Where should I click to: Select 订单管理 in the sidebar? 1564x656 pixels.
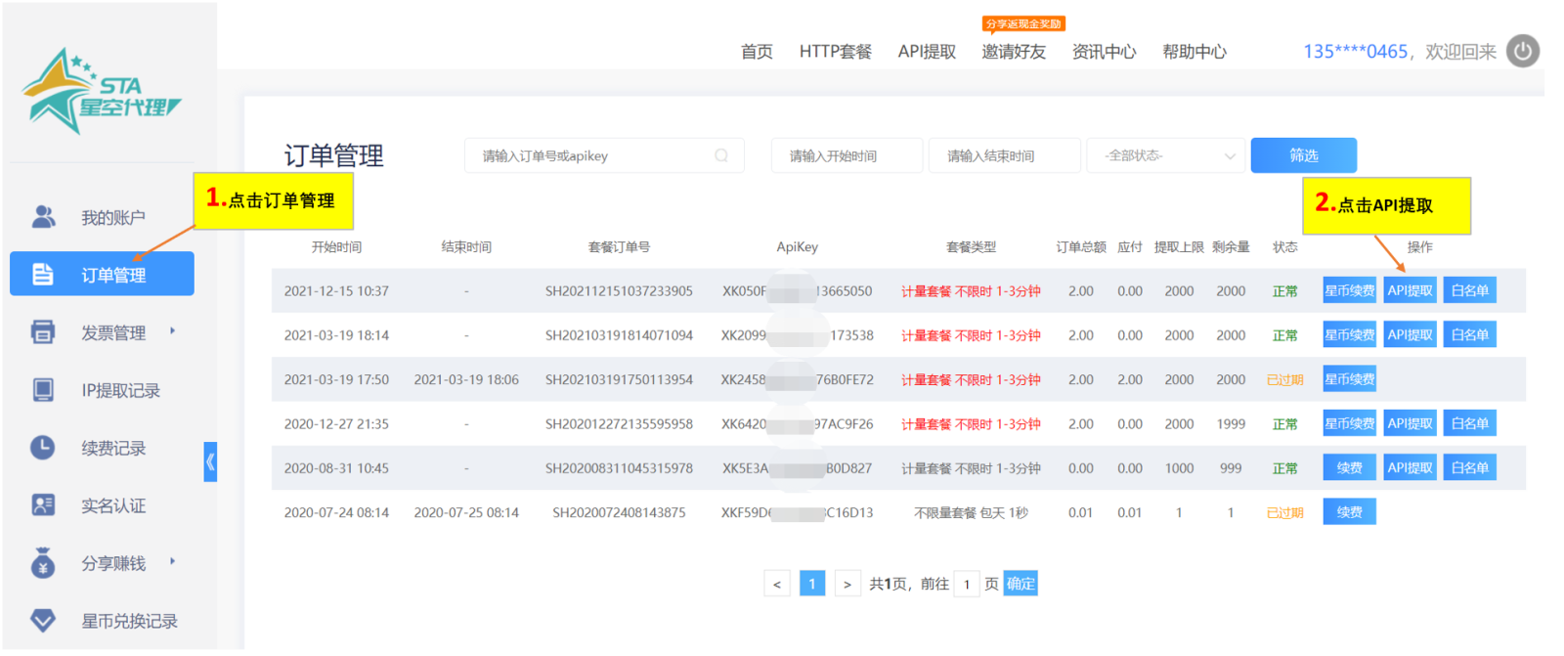click(103, 274)
